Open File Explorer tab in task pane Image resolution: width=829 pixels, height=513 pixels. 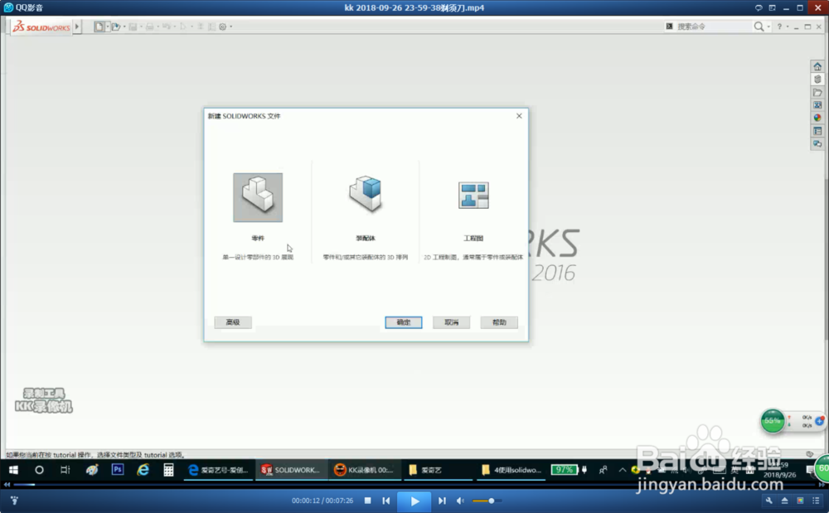pyautogui.click(x=817, y=93)
